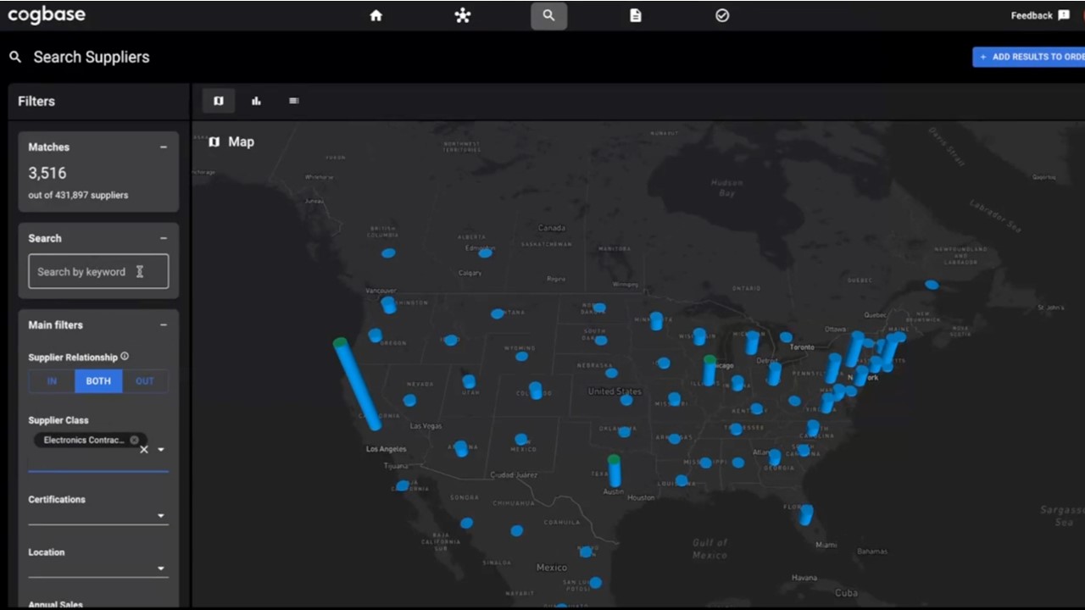The image size is (1085, 610).
Task: Expand the Certifications dropdown
Action: (x=160, y=516)
